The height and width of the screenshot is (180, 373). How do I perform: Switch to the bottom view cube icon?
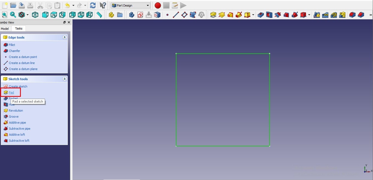tap(81, 15)
